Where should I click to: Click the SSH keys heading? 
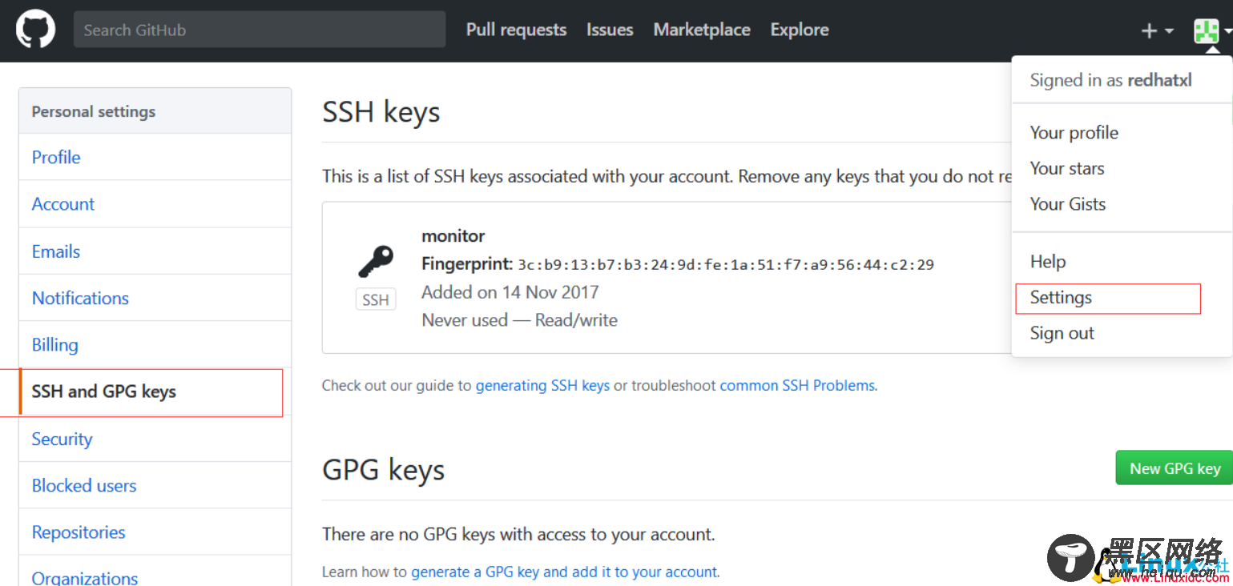[381, 111]
